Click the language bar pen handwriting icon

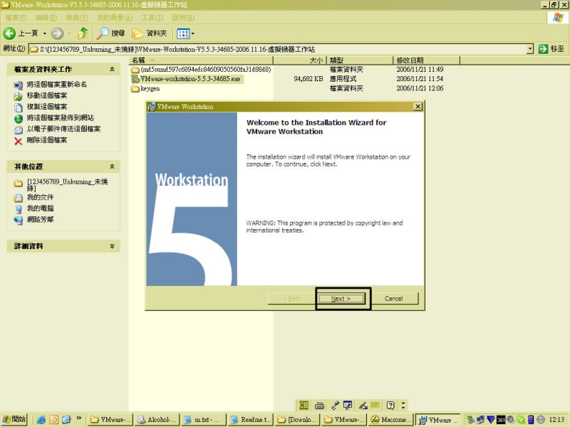[363, 405]
